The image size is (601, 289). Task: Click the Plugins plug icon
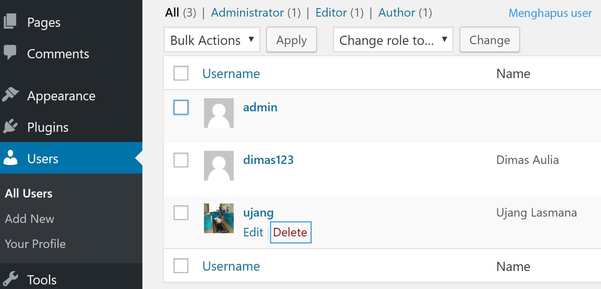[10, 126]
